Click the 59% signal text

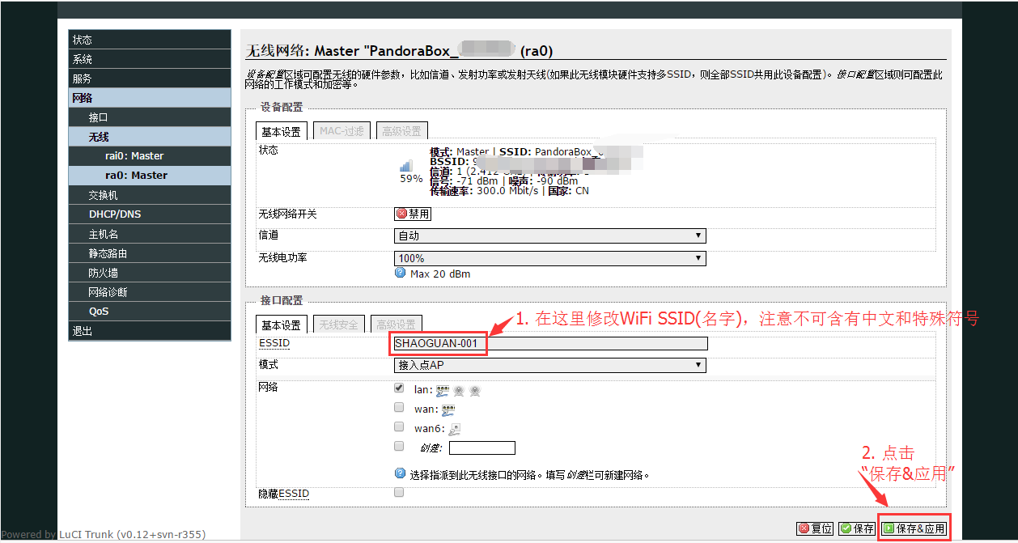click(x=411, y=179)
